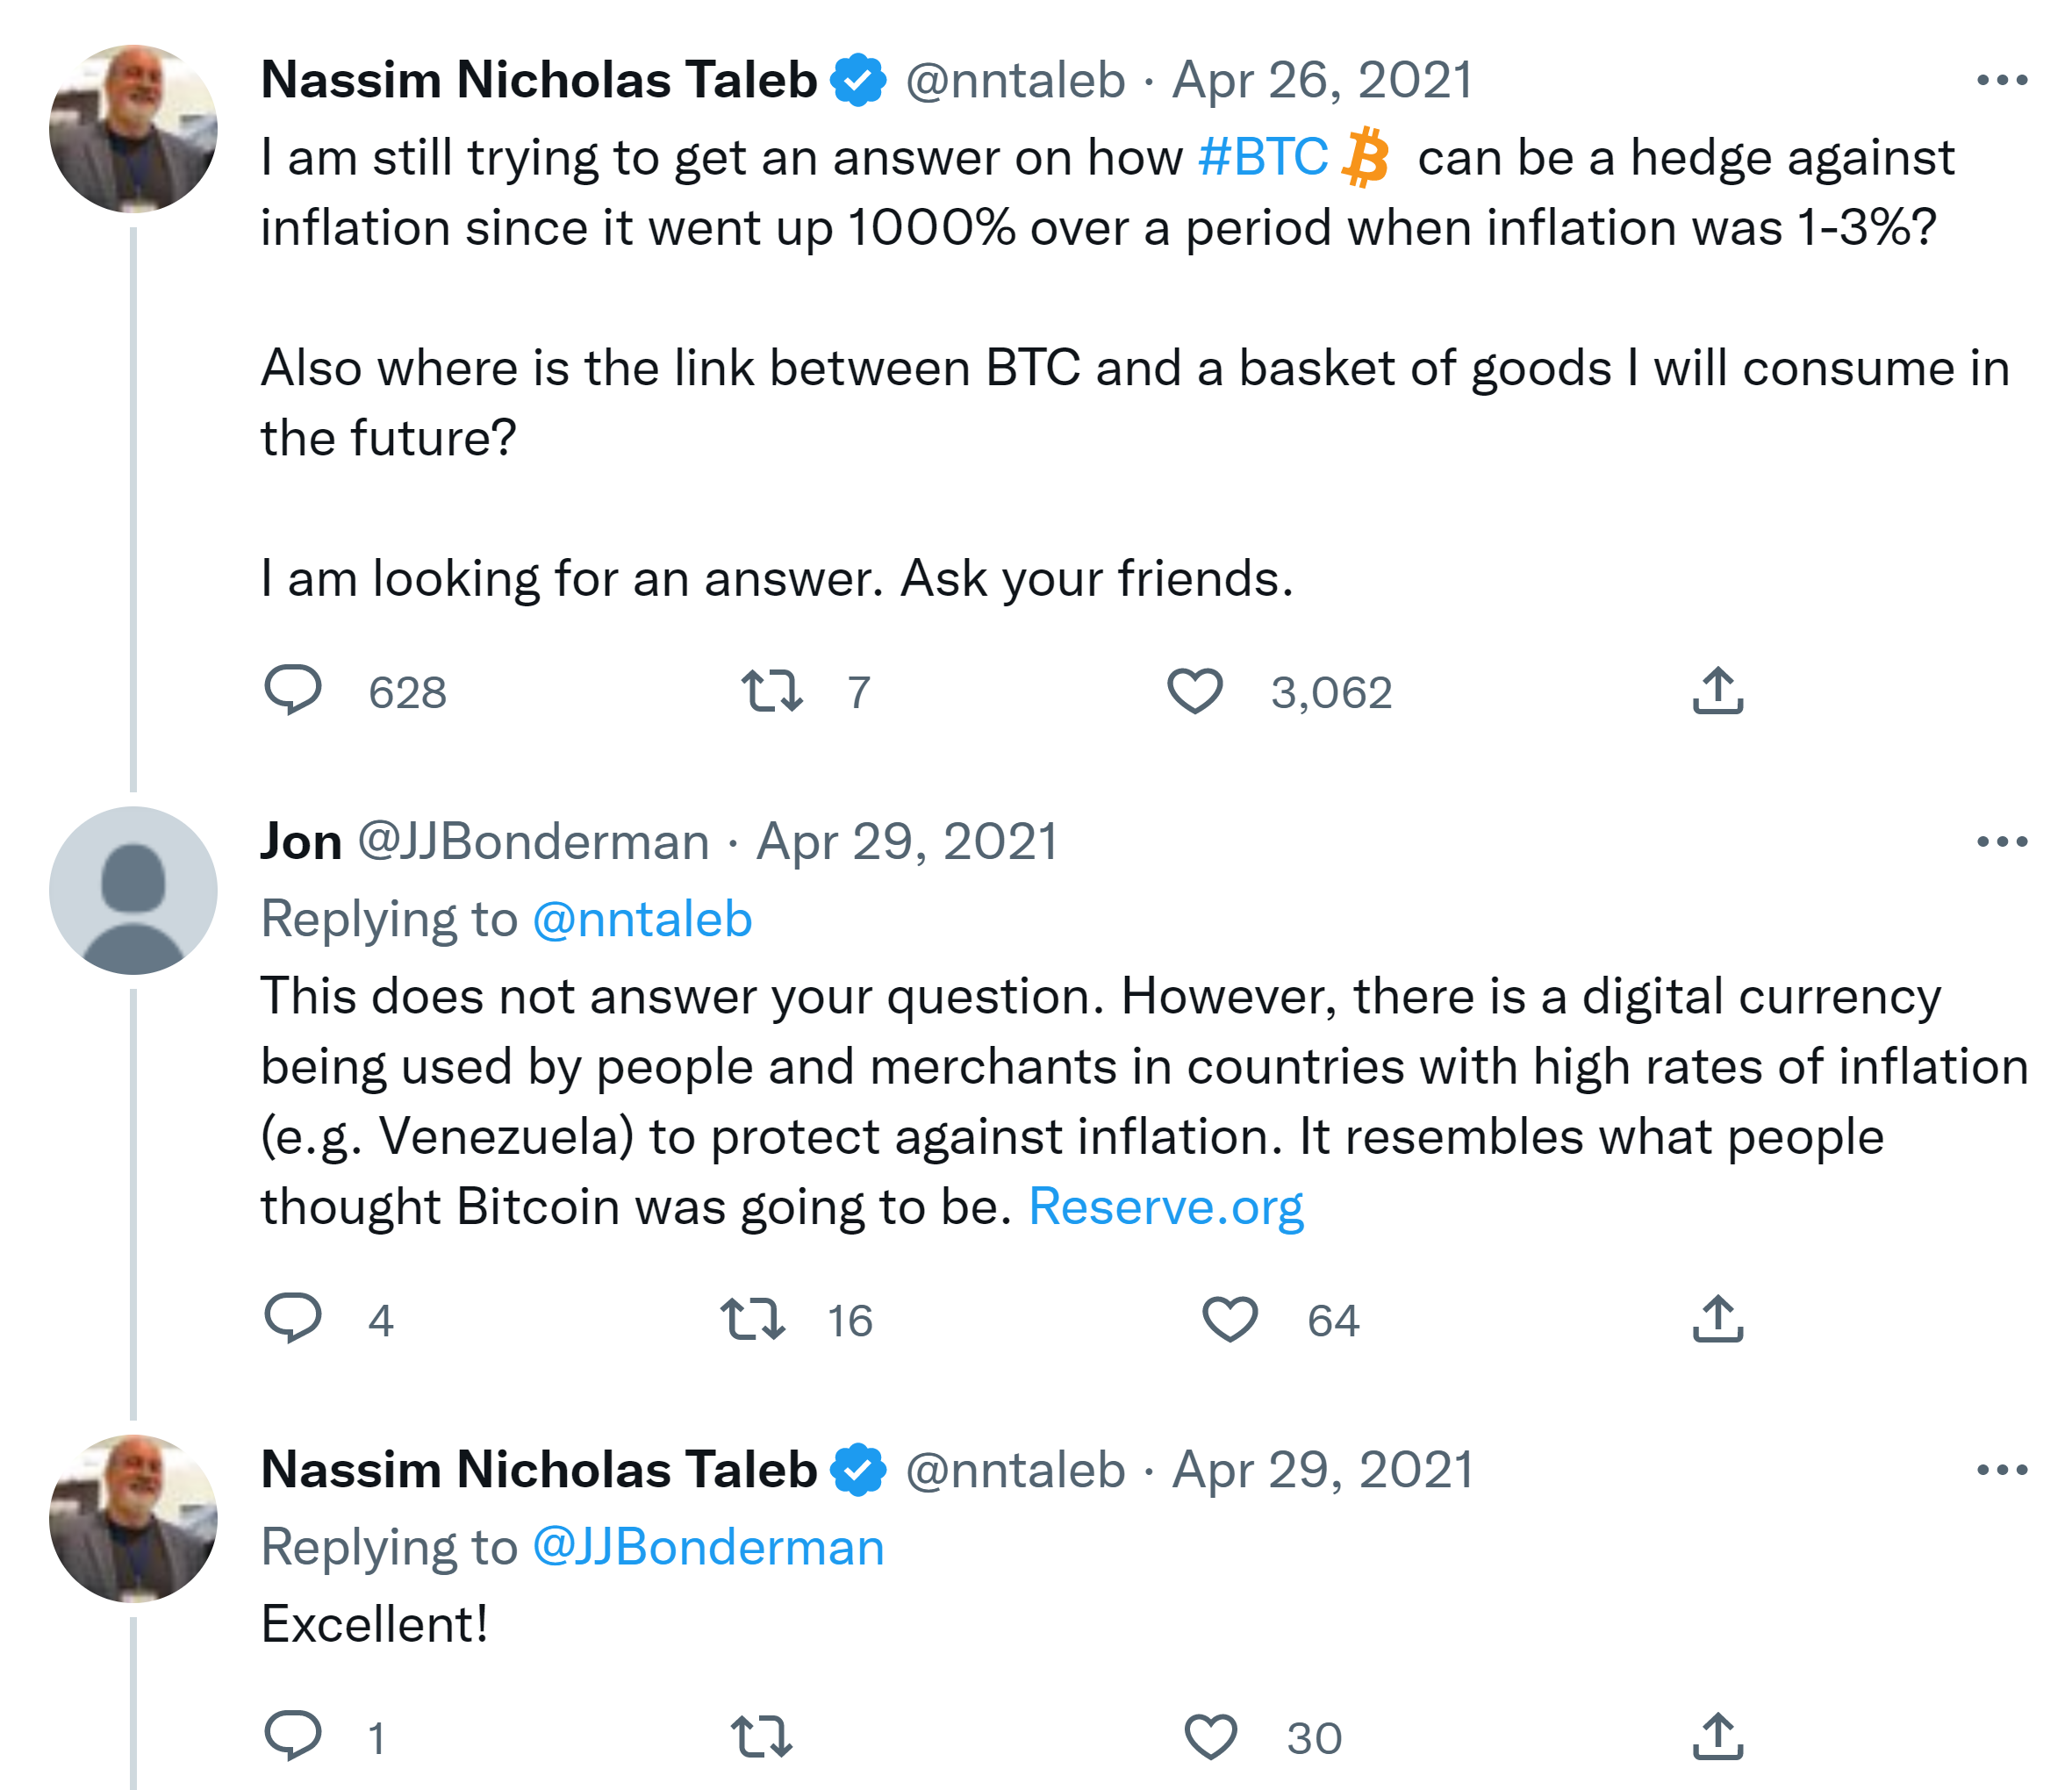Retweet the first tweet with 7 retweets
Screen dimensions: 2072x1790
click(772, 691)
